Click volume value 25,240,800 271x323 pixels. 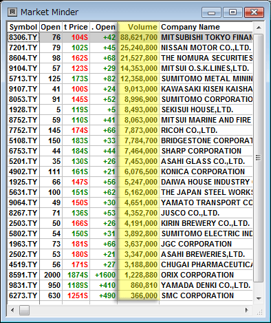click(139, 48)
